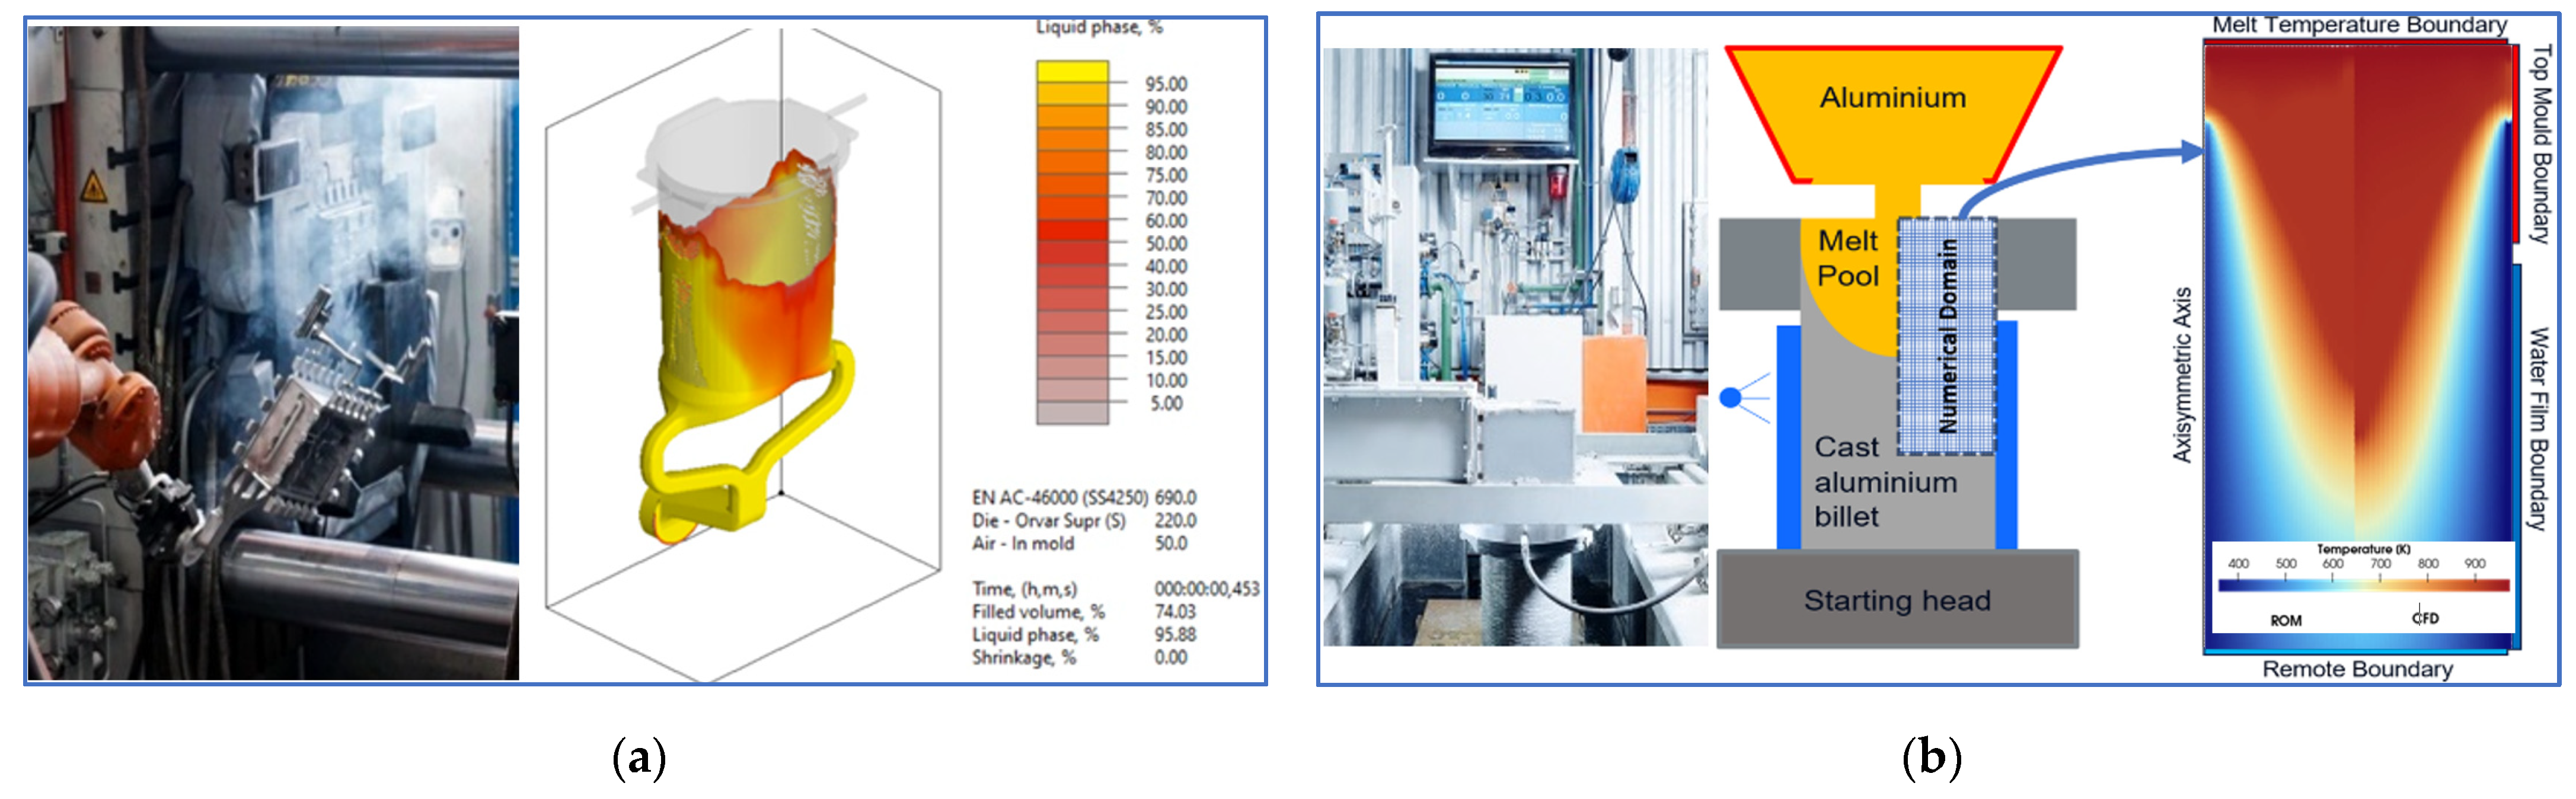Select the die casting machine photo
The width and height of the screenshot is (2576, 799).
[273, 353]
